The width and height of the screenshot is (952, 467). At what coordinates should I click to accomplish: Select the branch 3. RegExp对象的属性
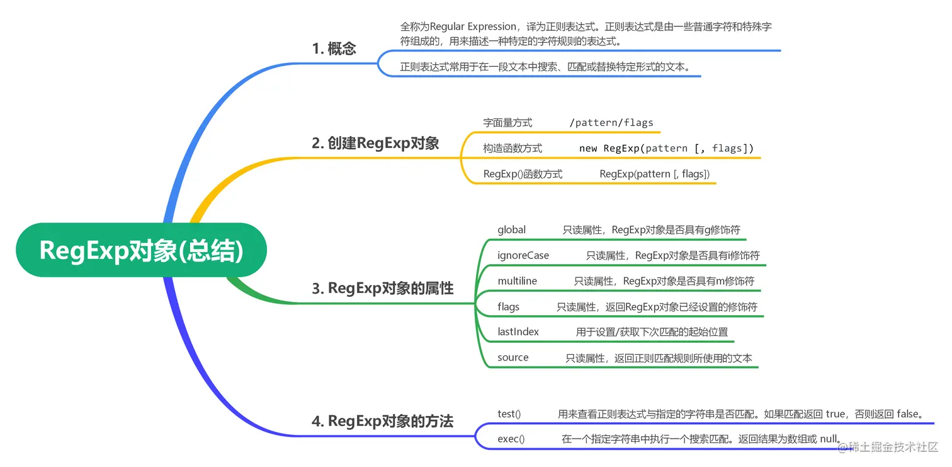tap(382, 289)
